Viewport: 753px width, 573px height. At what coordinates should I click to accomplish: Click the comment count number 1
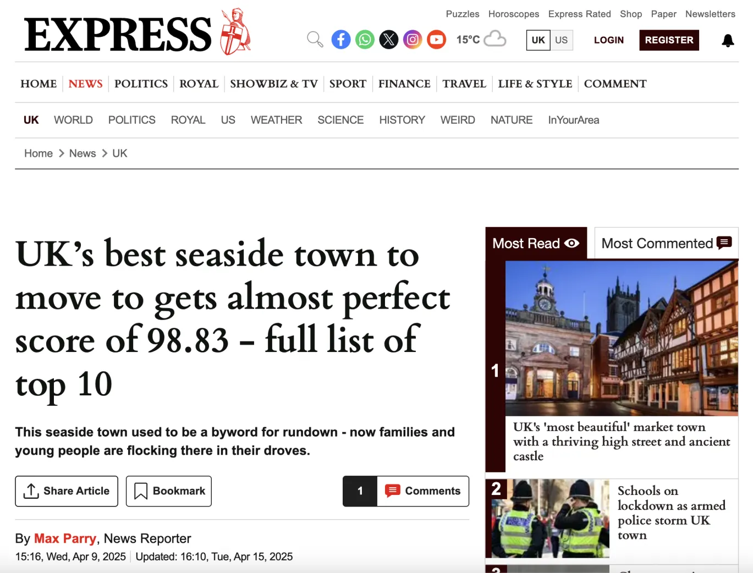tap(360, 491)
